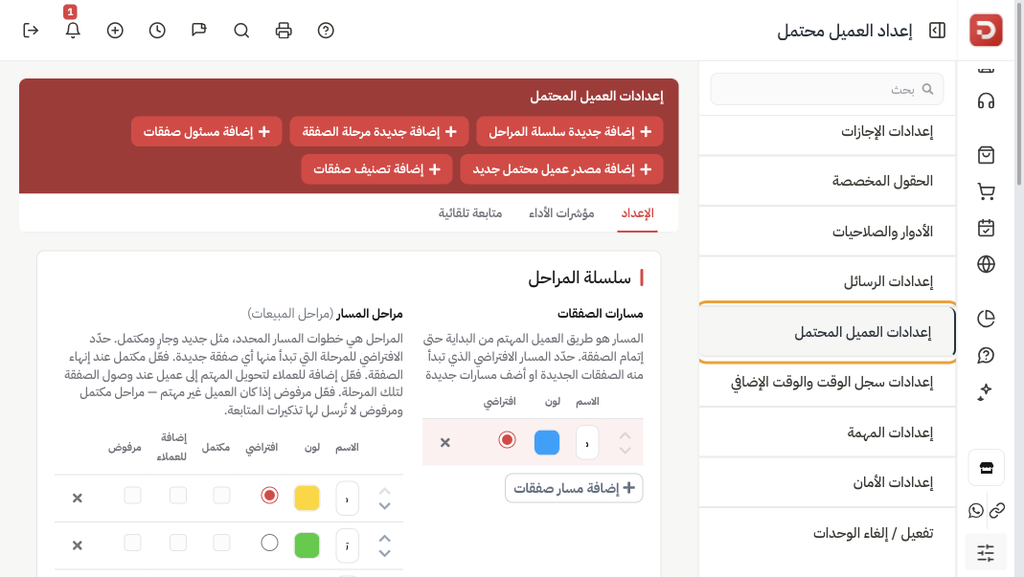Image resolution: width=1024 pixels, height=577 pixels.
Task: Click the flag icon in the top bar
Action: 199,31
